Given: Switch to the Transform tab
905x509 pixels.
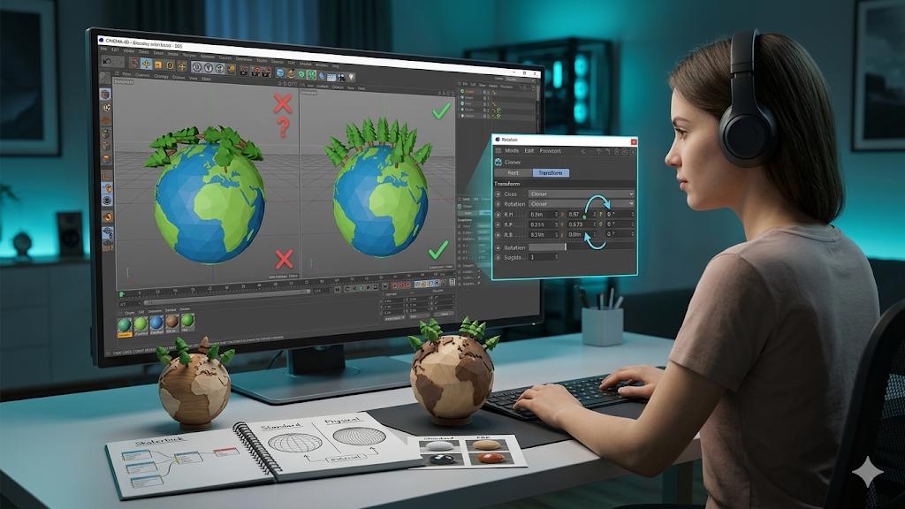Looking at the screenshot, I should pyautogui.click(x=550, y=173).
